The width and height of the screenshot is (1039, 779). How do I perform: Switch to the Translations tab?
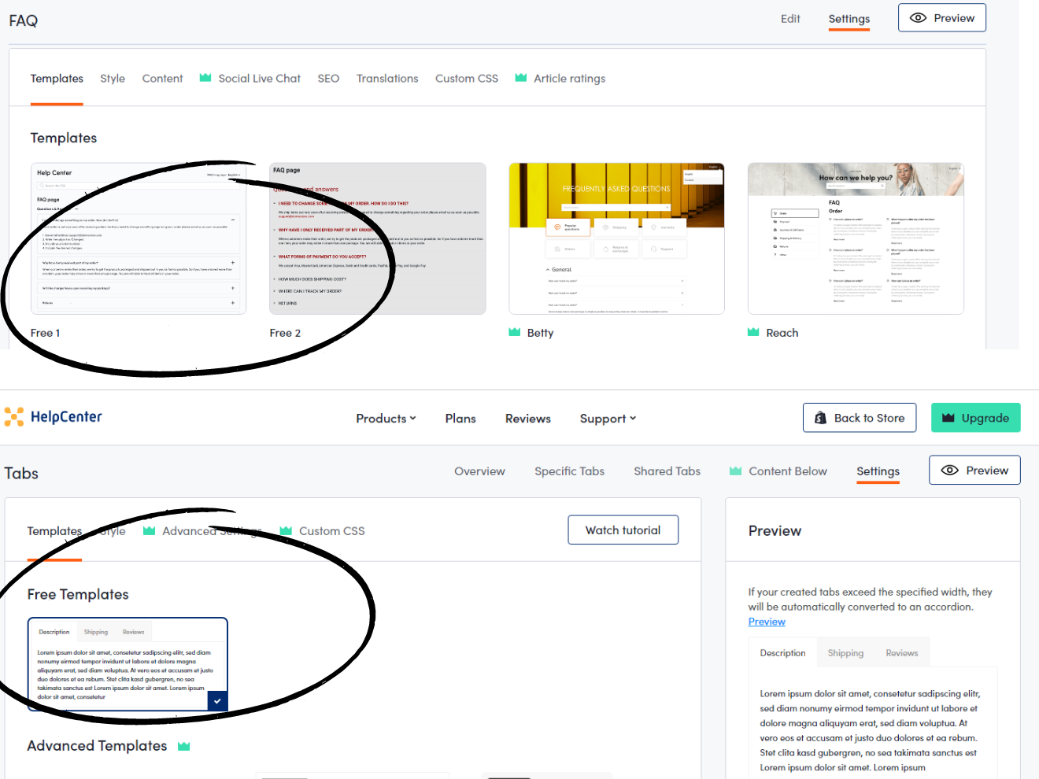coord(387,79)
